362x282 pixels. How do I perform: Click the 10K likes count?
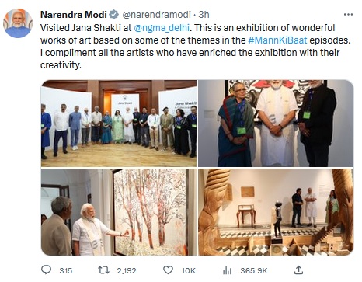pyautogui.click(x=188, y=271)
